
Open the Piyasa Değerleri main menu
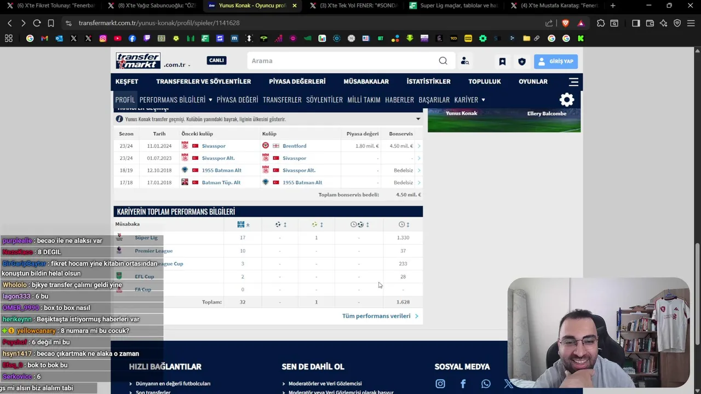297,82
